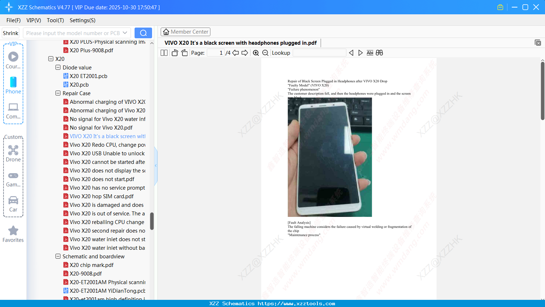Viewport: 545px width, 307px height.
Task: Rotate the PDF page counterclockwise
Action: click(174, 53)
